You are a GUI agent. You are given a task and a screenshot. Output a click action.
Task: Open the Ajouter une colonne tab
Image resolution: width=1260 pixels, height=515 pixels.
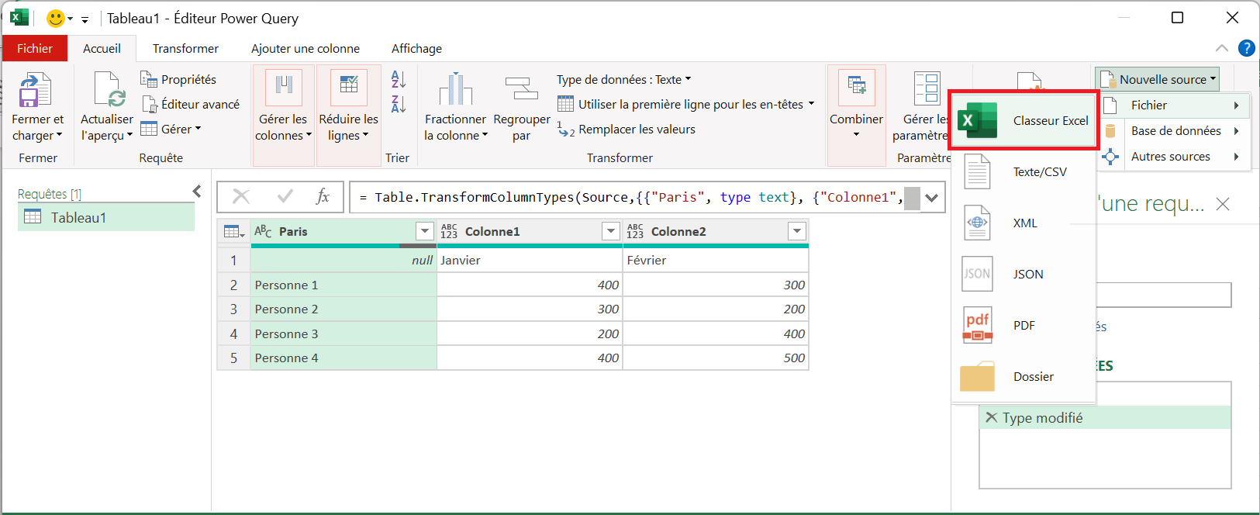coord(305,48)
